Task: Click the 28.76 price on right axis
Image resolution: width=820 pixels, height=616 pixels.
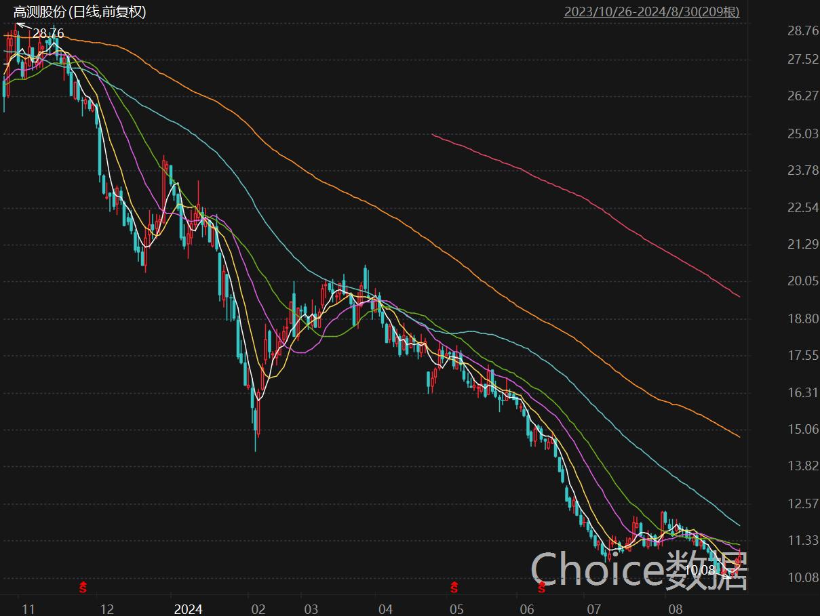Action: tap(803, 31)
